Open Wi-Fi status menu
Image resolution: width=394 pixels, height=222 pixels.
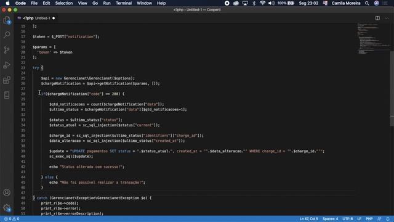(x=262, y=3)
